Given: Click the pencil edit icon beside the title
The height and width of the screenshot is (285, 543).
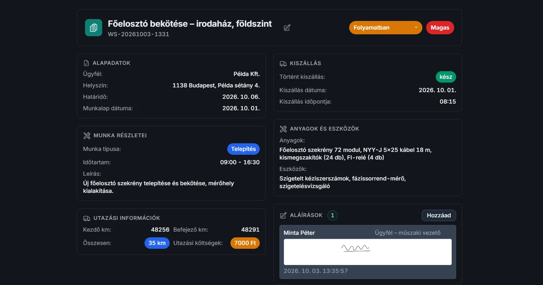Looking at the screenshot, I should tap(287, 28).
